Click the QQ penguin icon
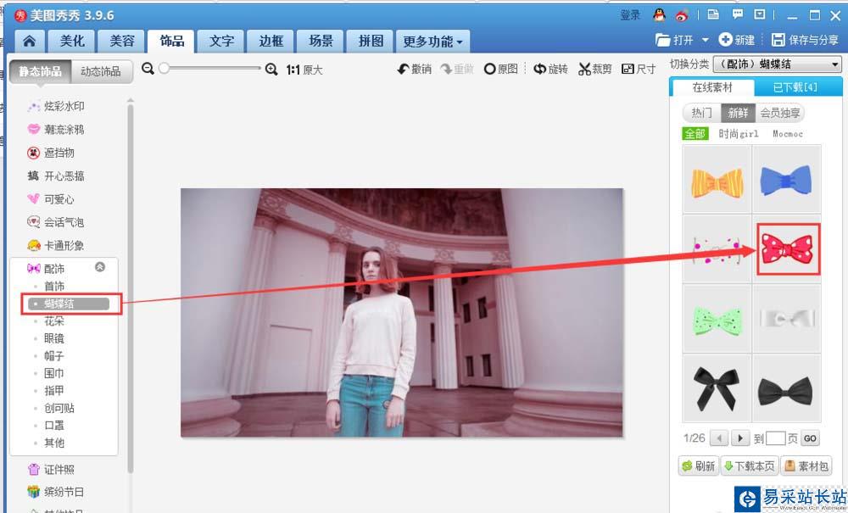This screenshot has height=513, width=848. [x=659, y=15]
